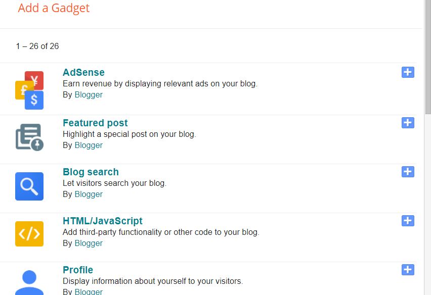Open the Profile gadget link
The height and width of the screenshot is (295, 431).
pyautogui.click(x=77, y=270)
